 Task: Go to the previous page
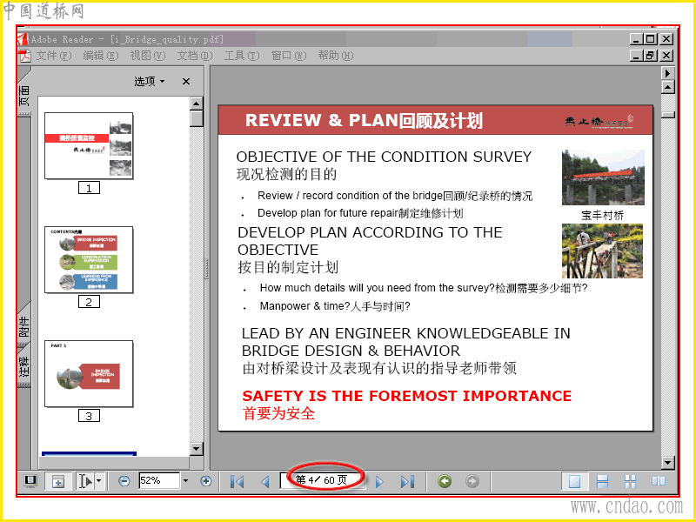tap(265, 481)
